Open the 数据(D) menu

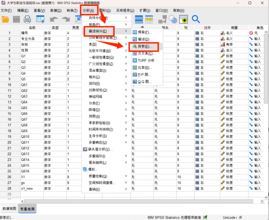[x=56, y=11]
